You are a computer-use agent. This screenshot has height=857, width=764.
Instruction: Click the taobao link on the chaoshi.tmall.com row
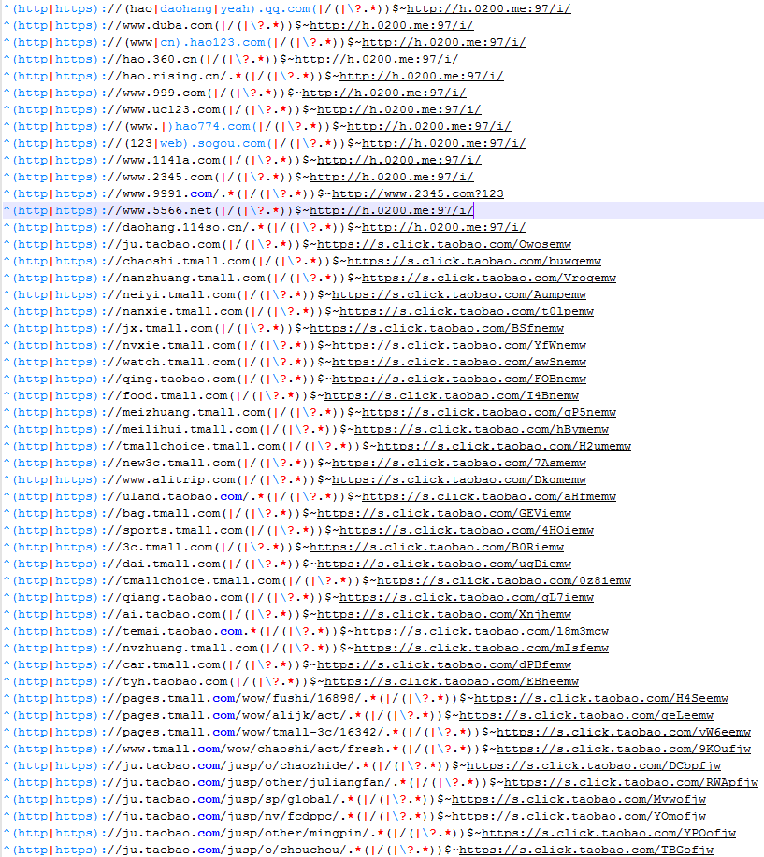point(473,262)
